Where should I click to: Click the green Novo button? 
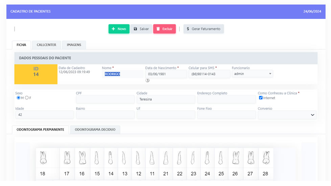click(x=119, y=29)
